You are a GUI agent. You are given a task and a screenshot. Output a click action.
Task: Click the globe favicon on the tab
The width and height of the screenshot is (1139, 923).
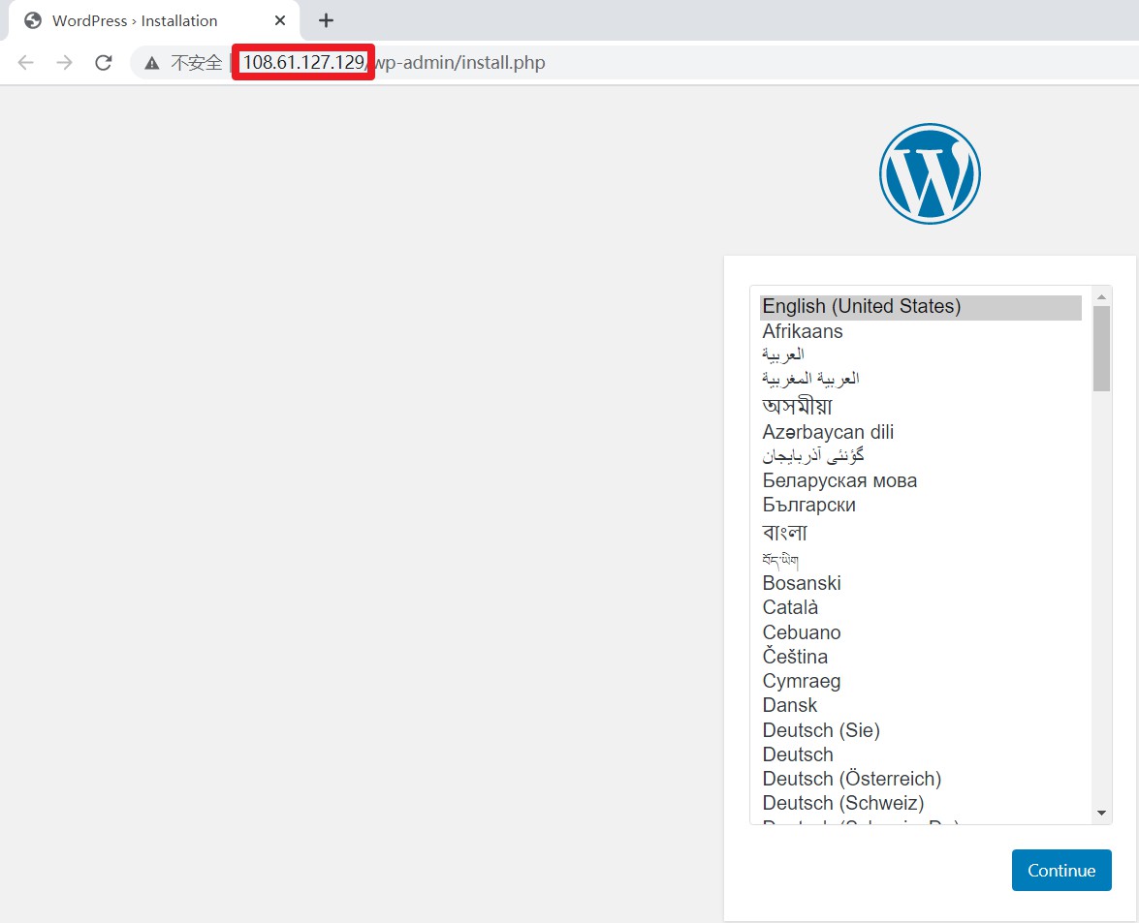(x=33, y=20)
